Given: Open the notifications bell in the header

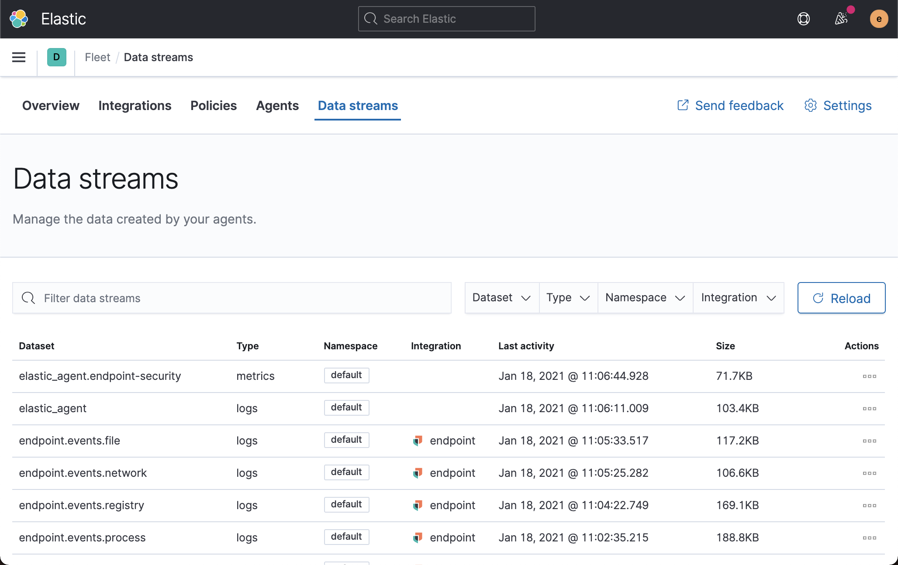Looking at the screenshot, I should click(841, 19).
